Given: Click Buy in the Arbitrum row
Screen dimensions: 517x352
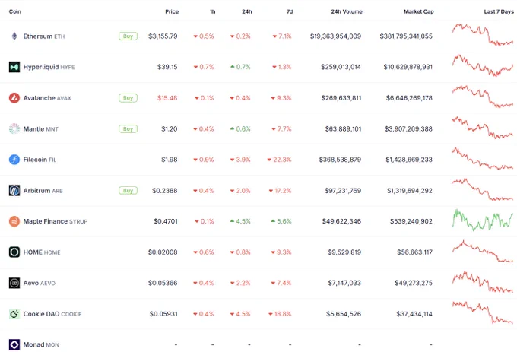Looking at the screenshot, I should click(x=128, y=191).
